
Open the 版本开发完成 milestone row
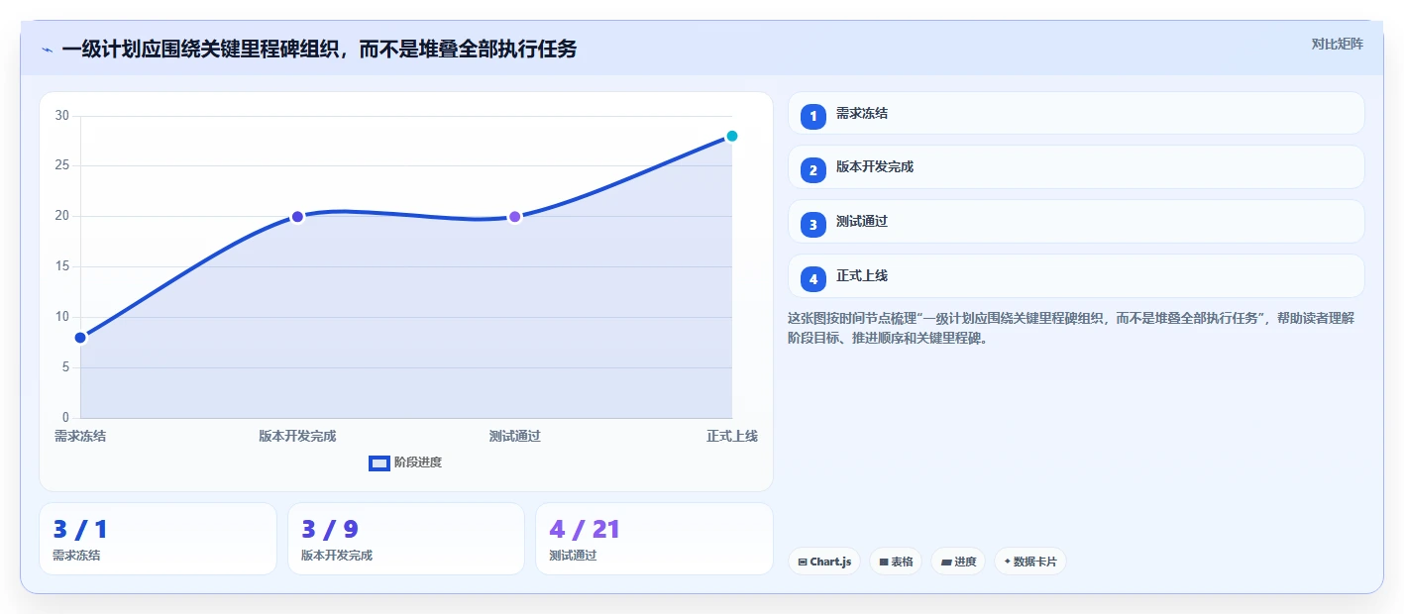[1076, 167]
